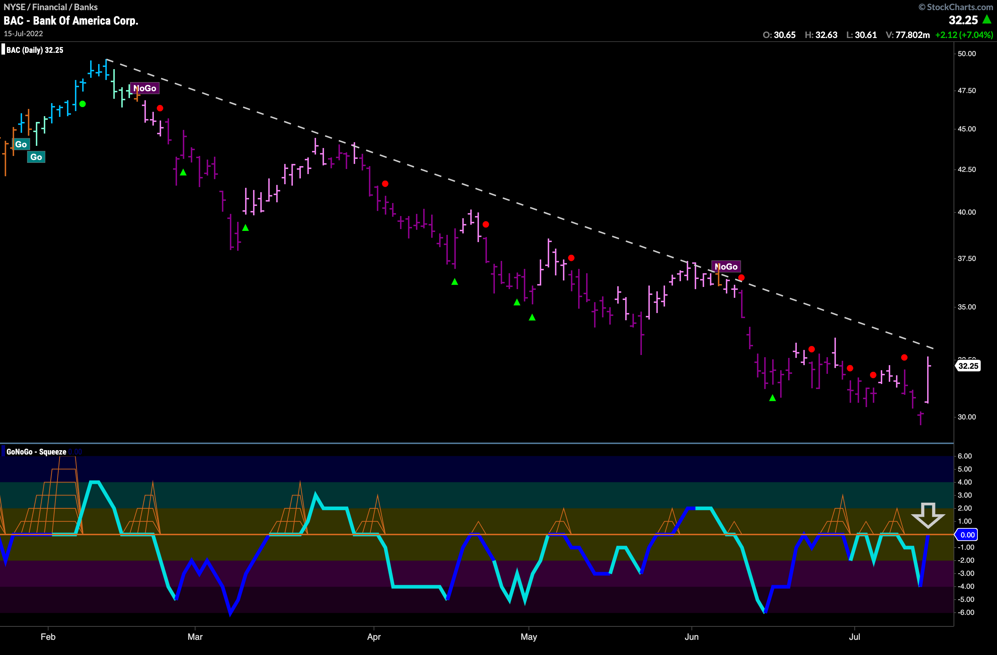Click the 'BAC (Daily) 32.25' legend label
The width and height of the screenshot is (997, 655).
click(x=35, y=50)
